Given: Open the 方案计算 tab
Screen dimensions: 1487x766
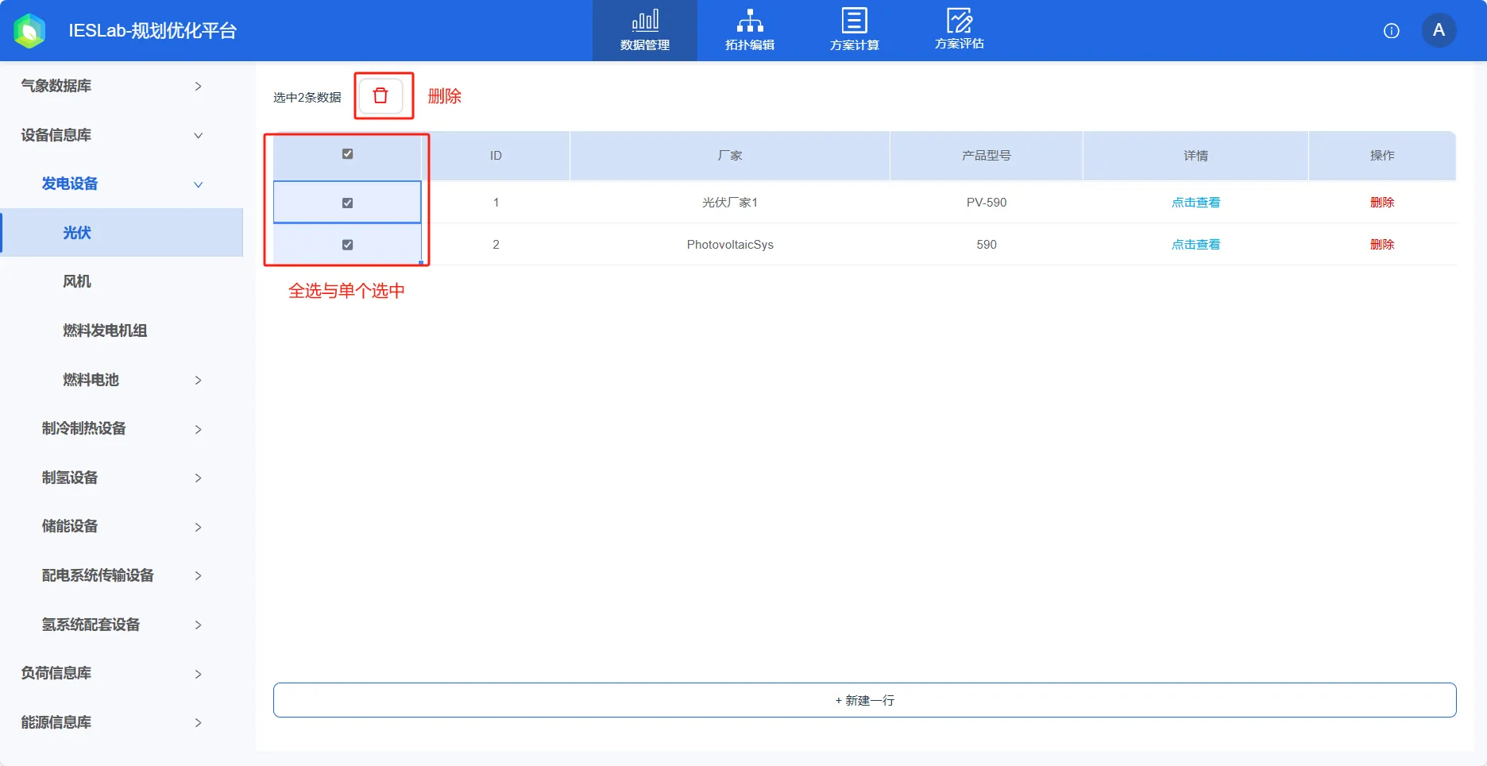Looking at the screenshot, I should (x=855, y=30).
